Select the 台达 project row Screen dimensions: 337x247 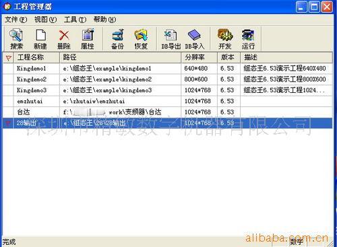[168, 112]
